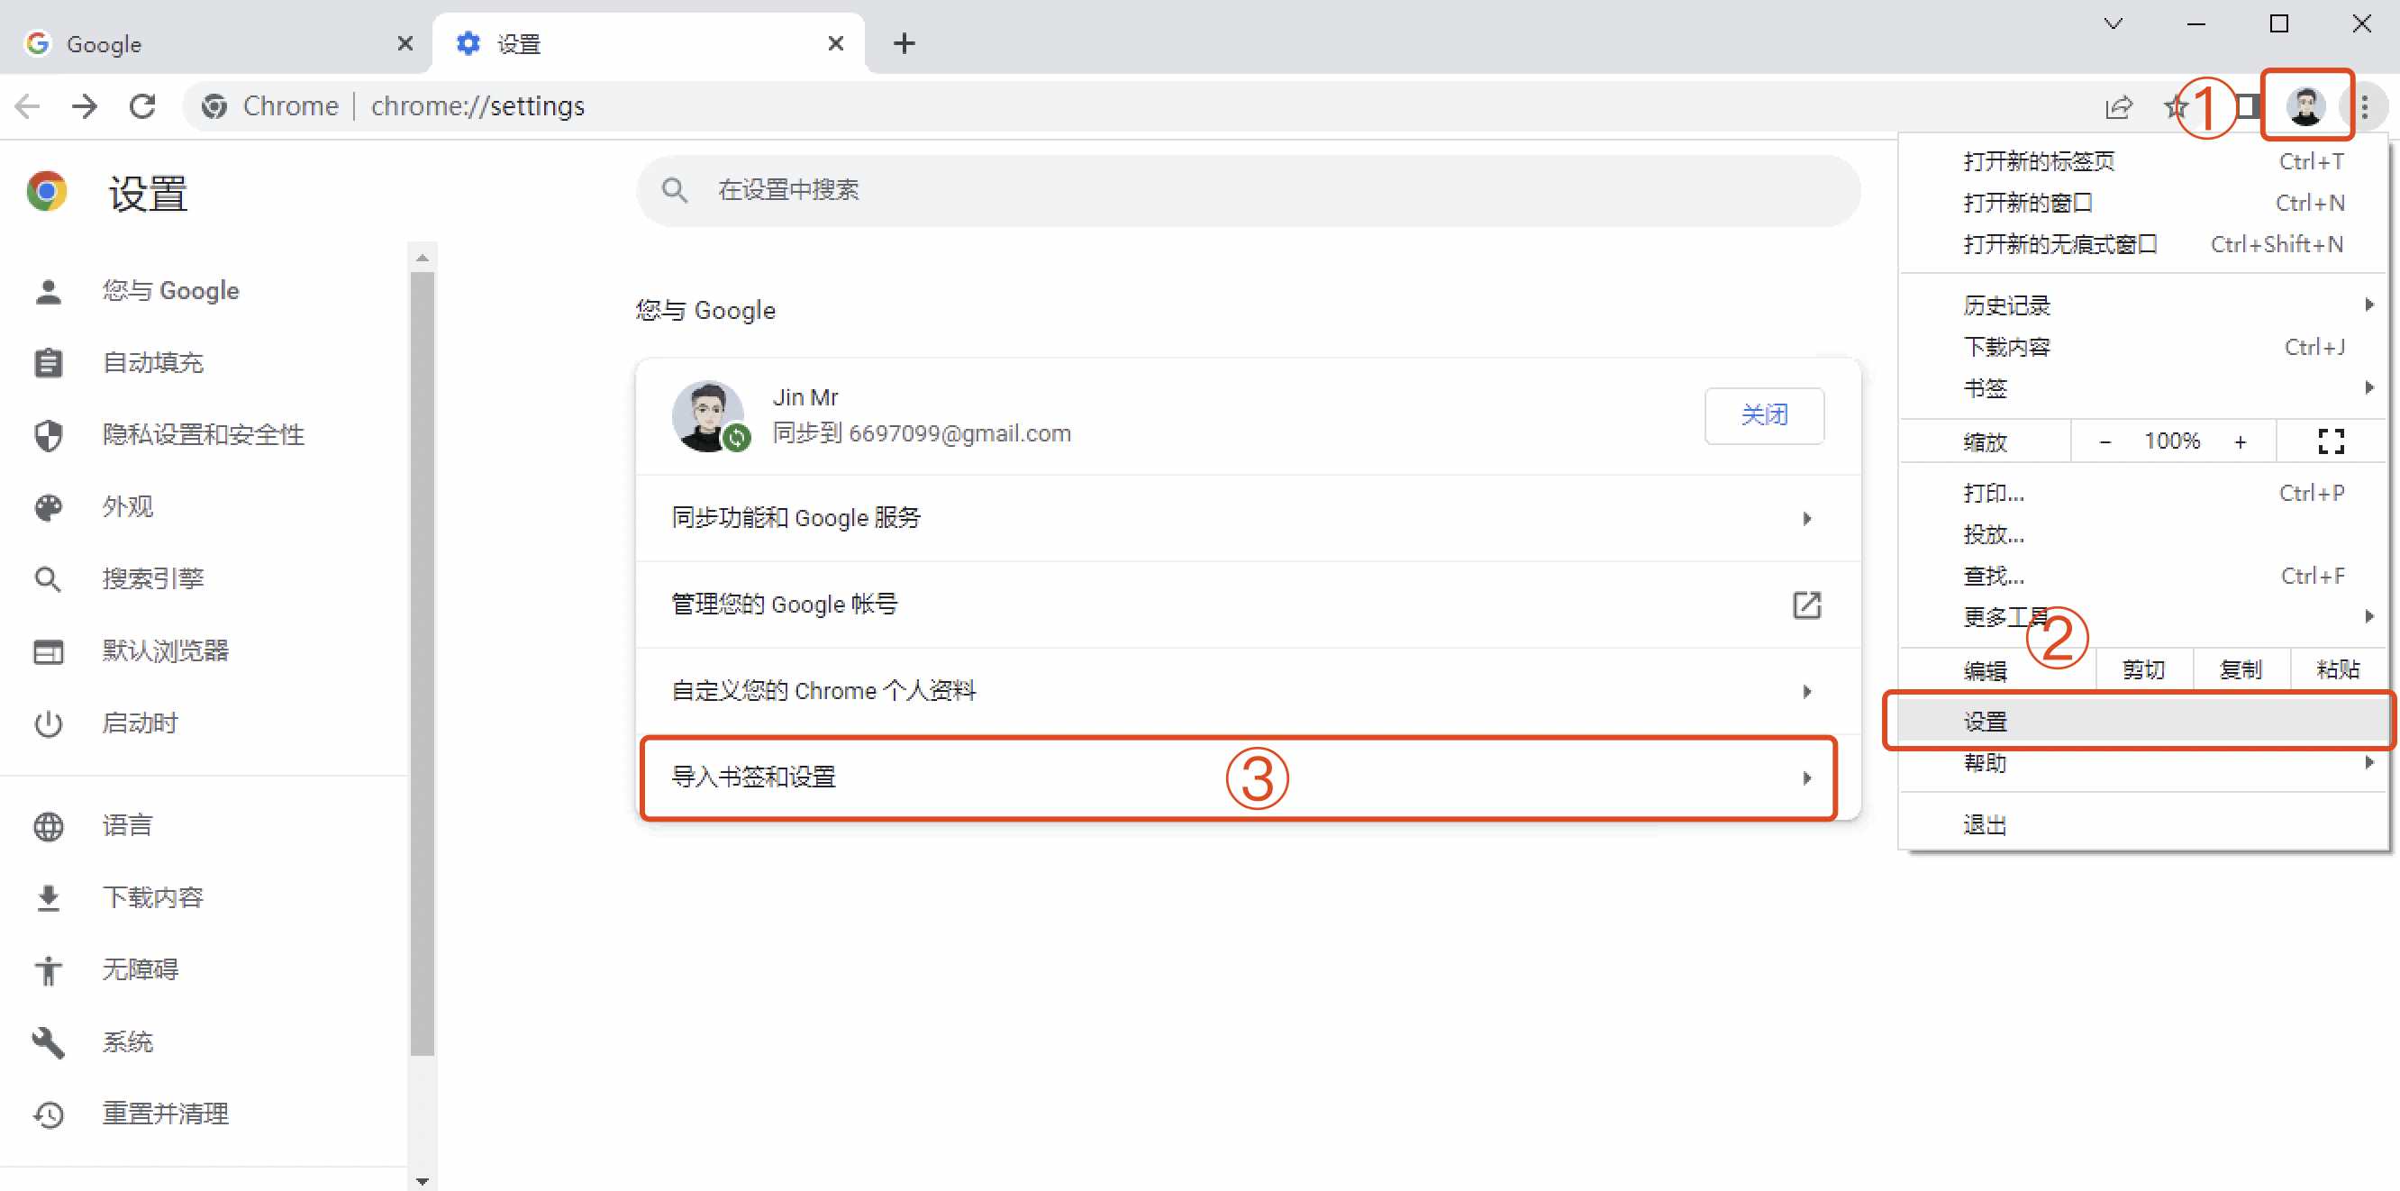Click the shield icon for 隐私设置和安全性

coord(49,435)
